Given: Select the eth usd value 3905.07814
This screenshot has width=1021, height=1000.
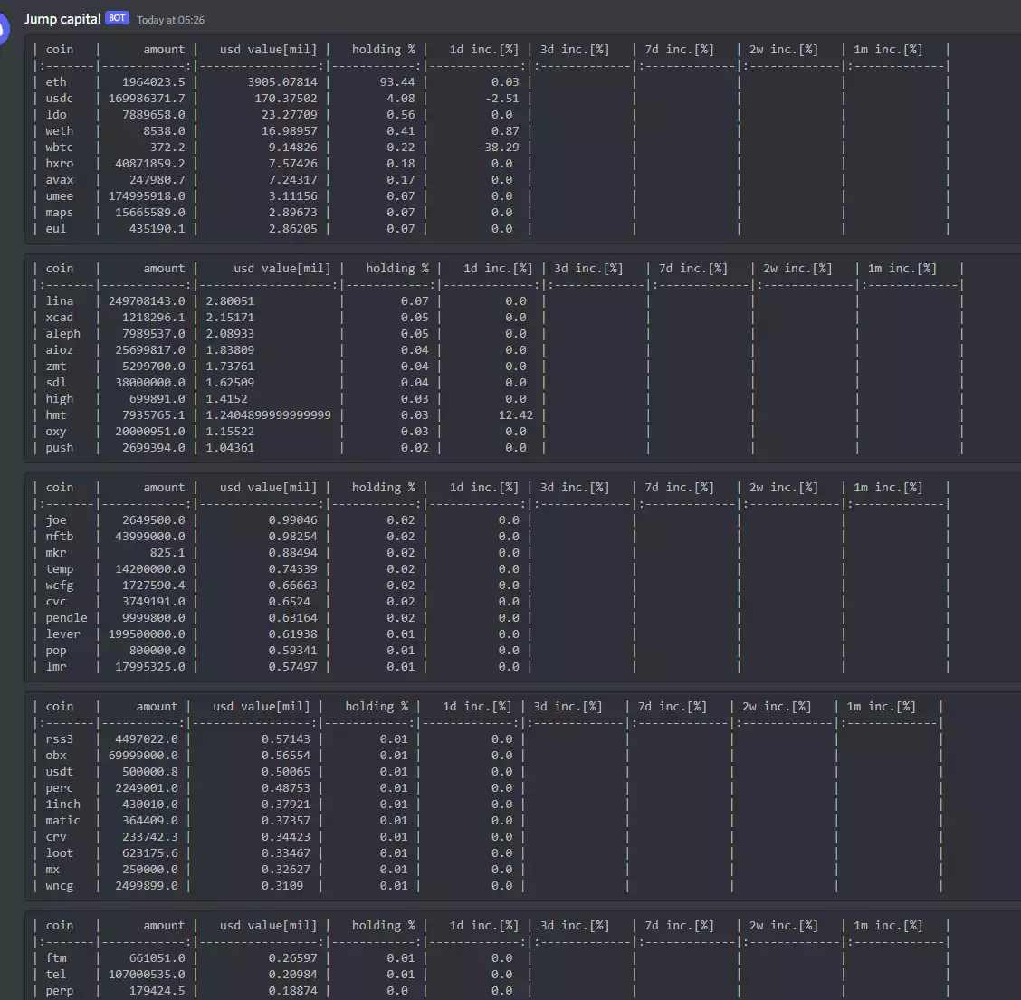Looking at the screenshot, I should click(282, 82).
